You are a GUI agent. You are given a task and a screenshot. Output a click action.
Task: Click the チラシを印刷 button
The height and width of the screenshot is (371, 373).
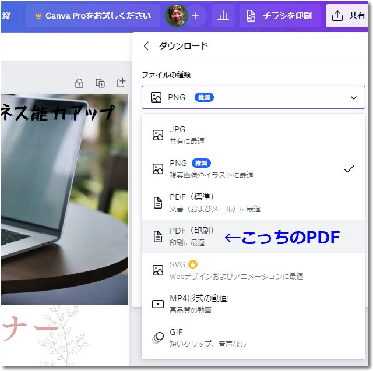point(279,16)
